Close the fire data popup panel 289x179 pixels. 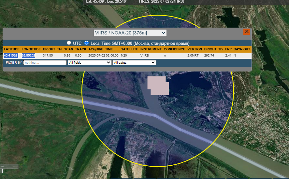[247, 32]
